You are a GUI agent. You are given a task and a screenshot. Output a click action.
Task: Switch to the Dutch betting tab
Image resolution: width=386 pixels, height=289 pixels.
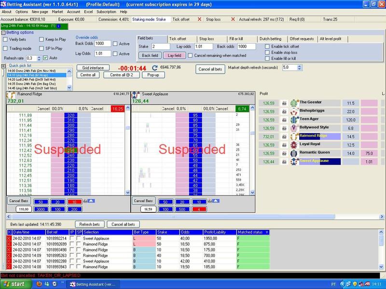pyautogui.click(x=269, y=39)
